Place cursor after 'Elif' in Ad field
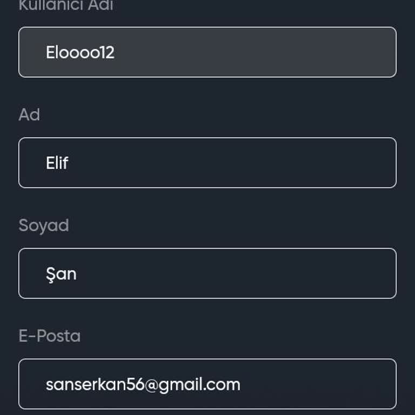Screen dimensions: 415x415 [69, 163]
